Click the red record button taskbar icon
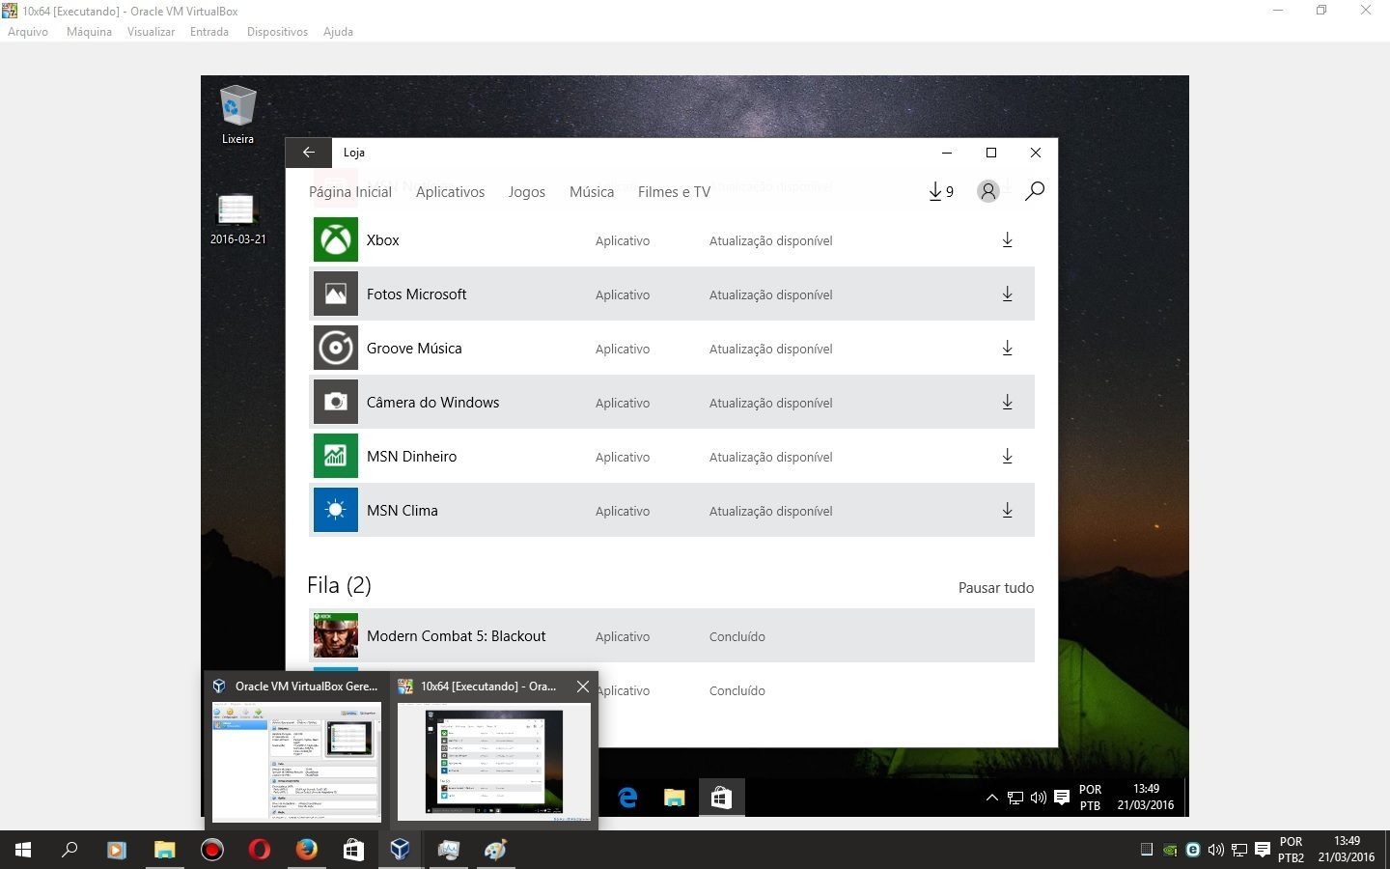 click(211, 850)
